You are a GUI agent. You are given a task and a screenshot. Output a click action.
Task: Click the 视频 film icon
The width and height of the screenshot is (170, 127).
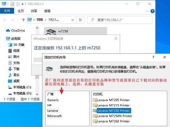[x=10, y=51]
